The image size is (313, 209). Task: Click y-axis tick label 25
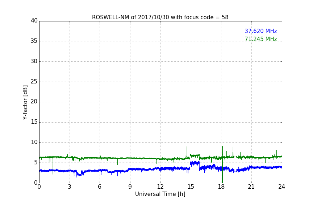pyautogui.click(x=34, y=82)
